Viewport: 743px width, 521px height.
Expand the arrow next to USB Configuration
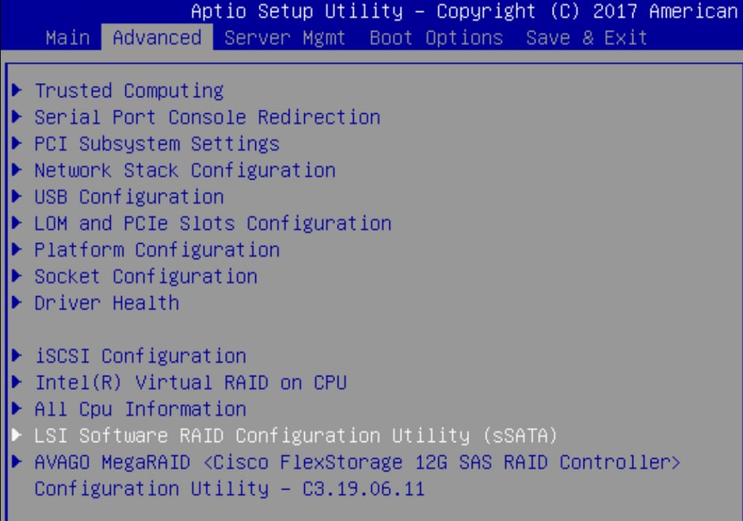click(17, 197)
